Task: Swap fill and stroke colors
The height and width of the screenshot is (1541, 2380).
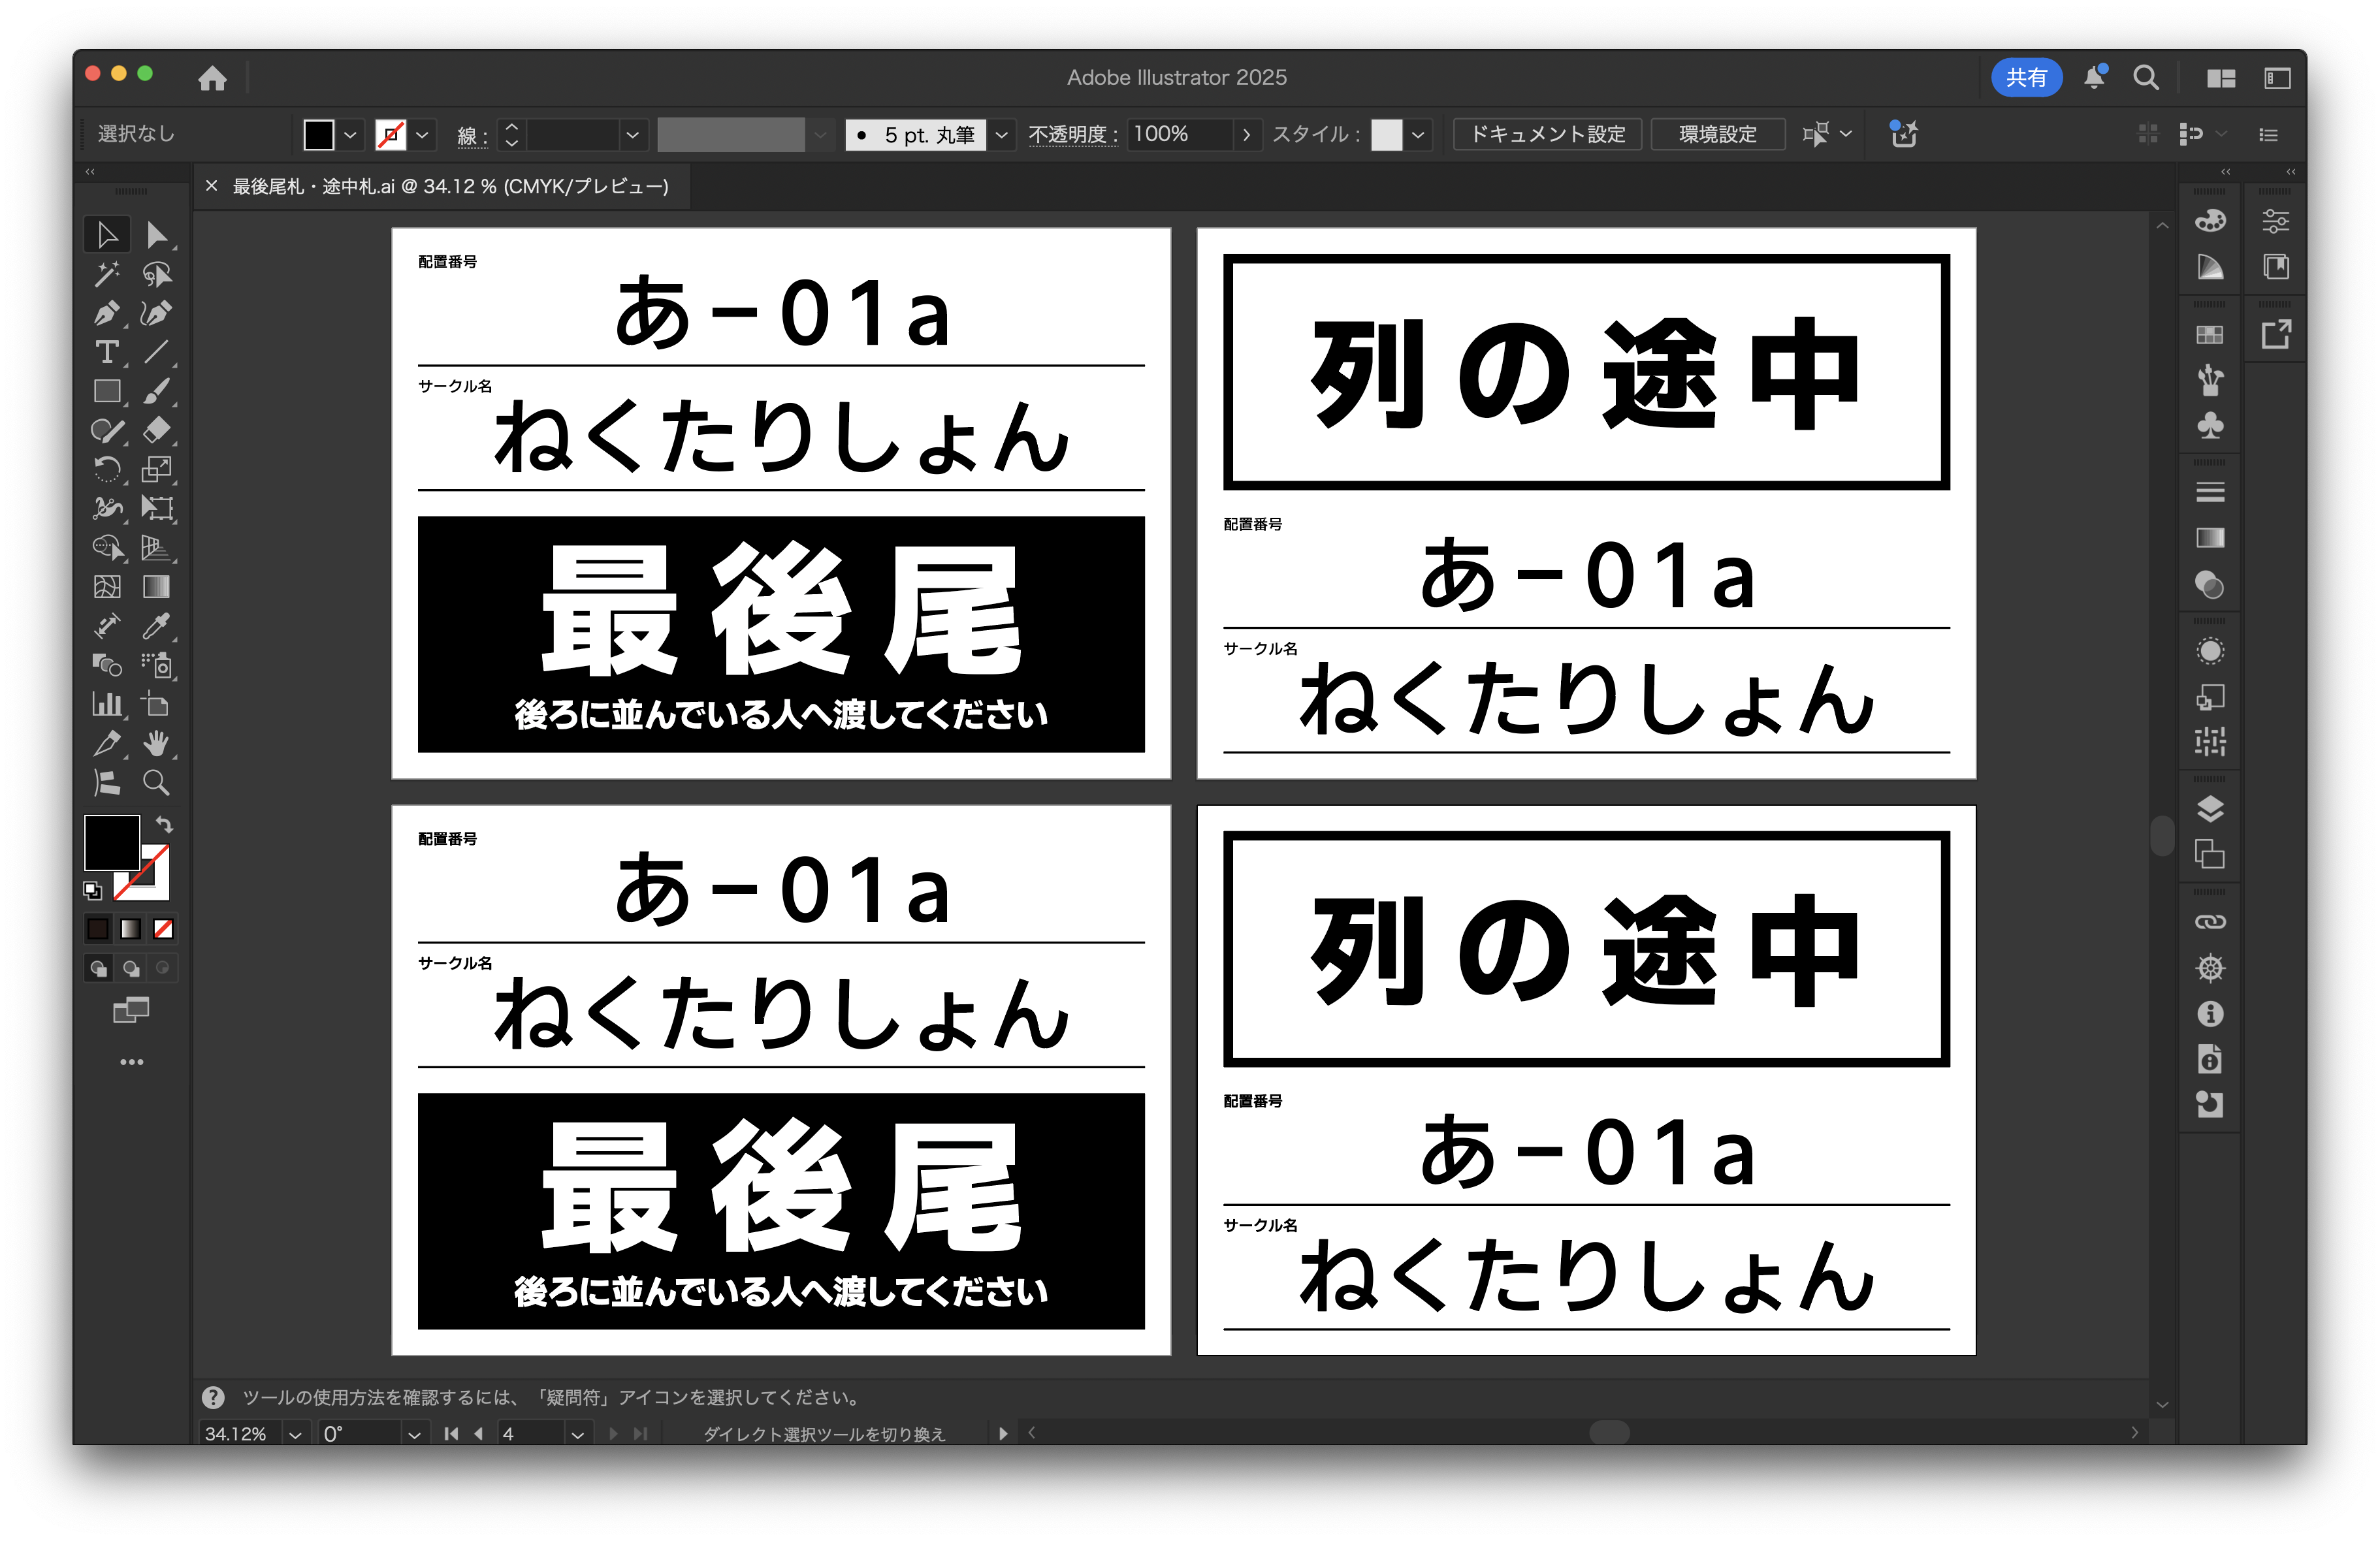Action: (166, 824)
